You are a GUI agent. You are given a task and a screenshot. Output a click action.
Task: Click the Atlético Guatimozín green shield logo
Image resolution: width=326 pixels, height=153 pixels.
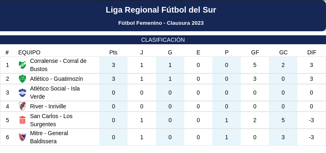pos(22,79)
